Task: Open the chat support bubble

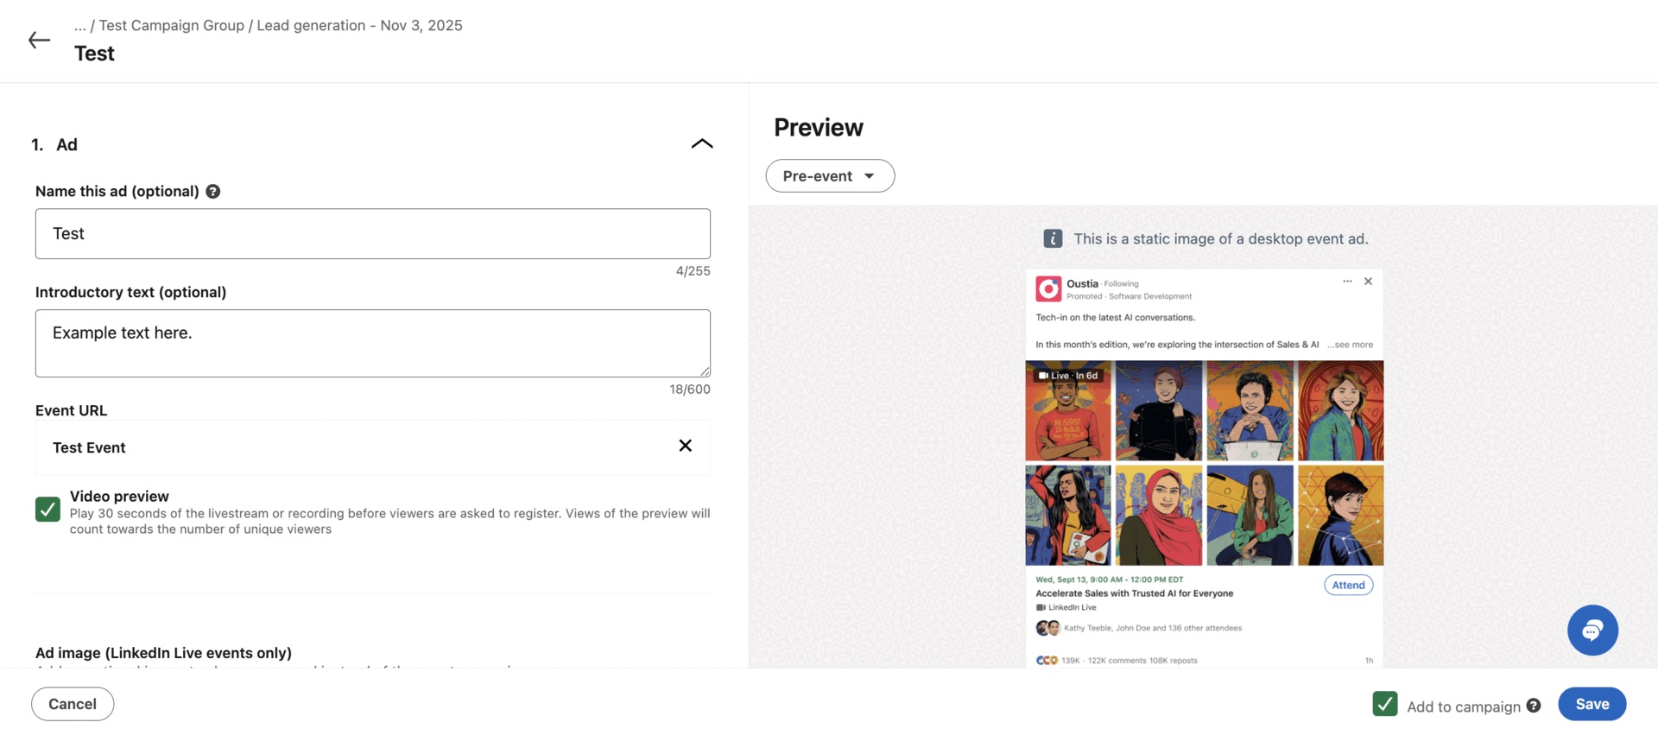Action: pyautogui.click(x=1592, y=630)
